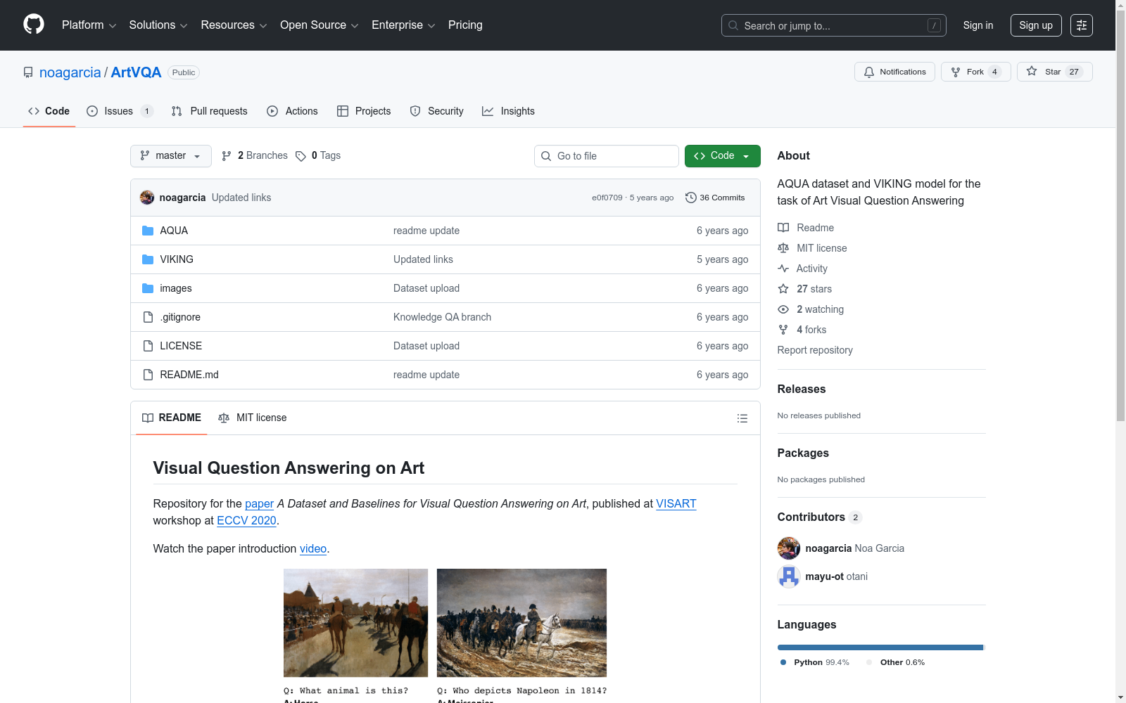Open the VISART link in README
Image resolution: width=1126 pixels, height=703 pixels.
click(x=676, y=503)
